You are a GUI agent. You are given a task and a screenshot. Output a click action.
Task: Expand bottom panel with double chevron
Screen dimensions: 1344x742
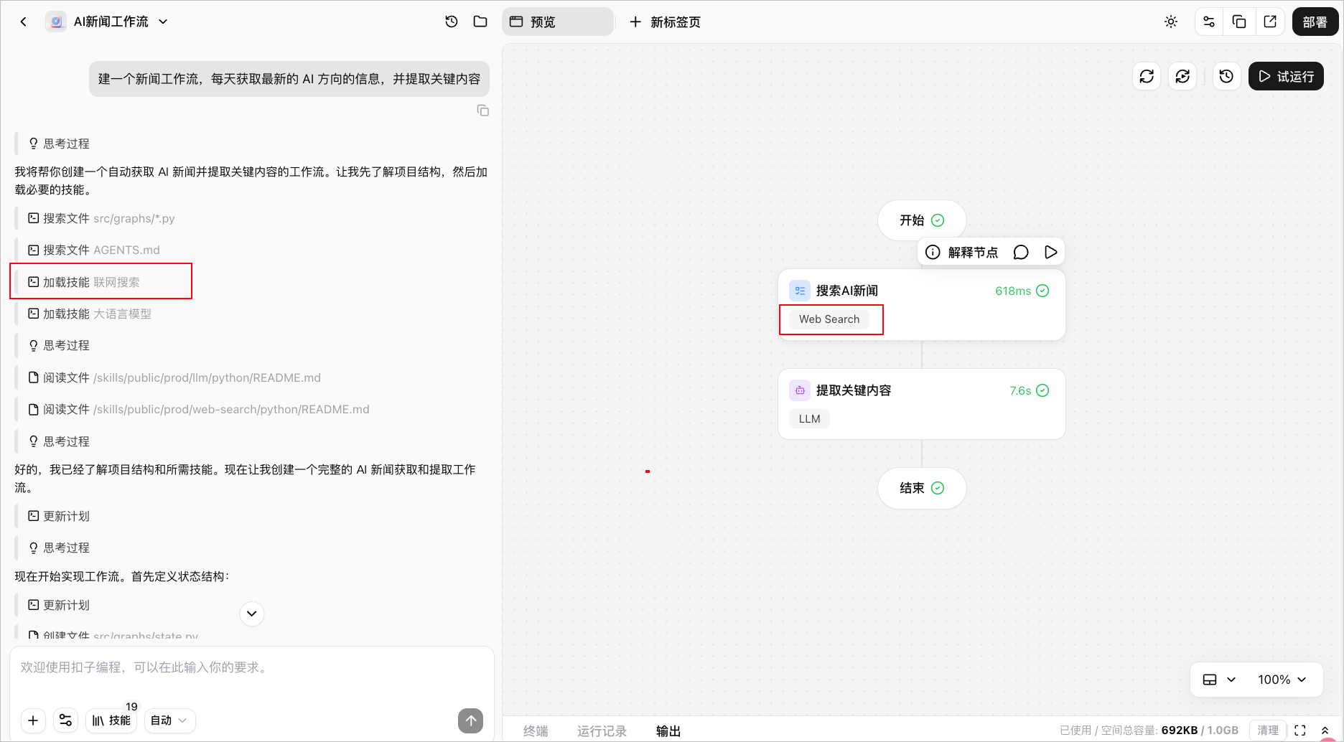pos(1325,730)
